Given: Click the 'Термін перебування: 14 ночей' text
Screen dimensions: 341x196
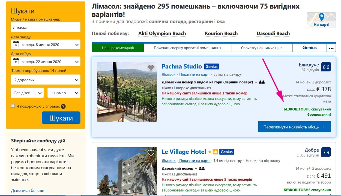Looking at the screenshot, I should (39, 71).
